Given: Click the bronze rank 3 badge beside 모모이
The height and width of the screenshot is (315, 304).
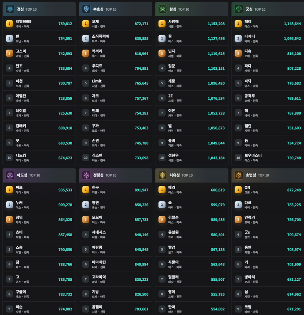Looking at the screenshot, I should 85,219.
